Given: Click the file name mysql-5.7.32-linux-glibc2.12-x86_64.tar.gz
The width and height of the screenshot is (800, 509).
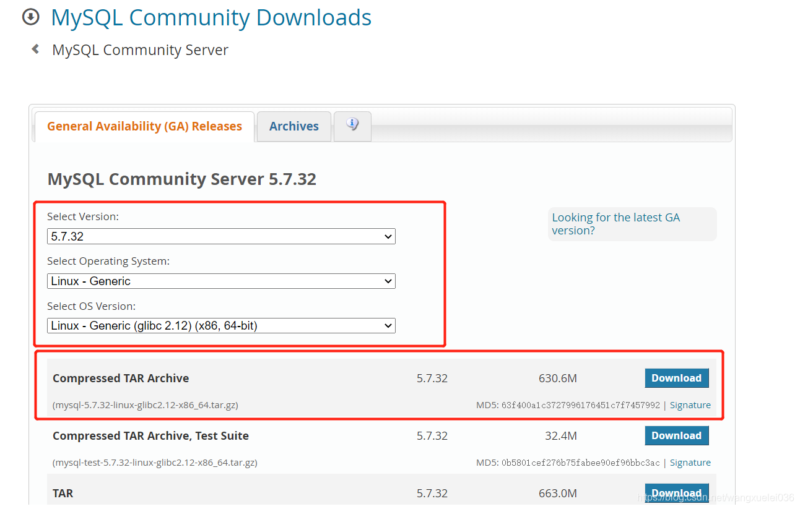Looking at the screenshot, I should [146, 405].
